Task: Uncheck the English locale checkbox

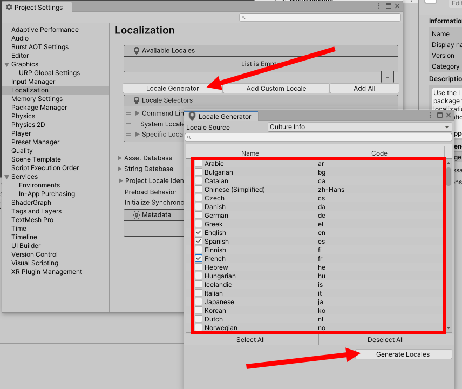Action: (199, 232)
